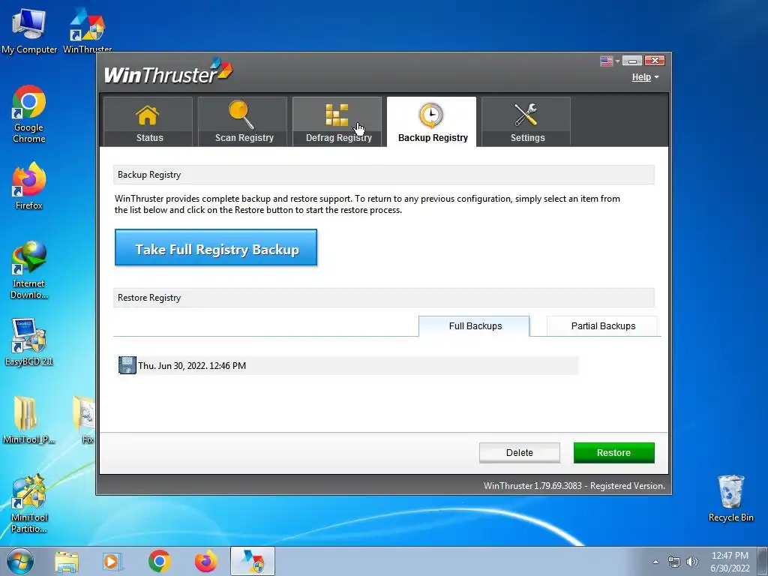Open the Windows Start menu

pyautogui.click(x=20, y=561)
